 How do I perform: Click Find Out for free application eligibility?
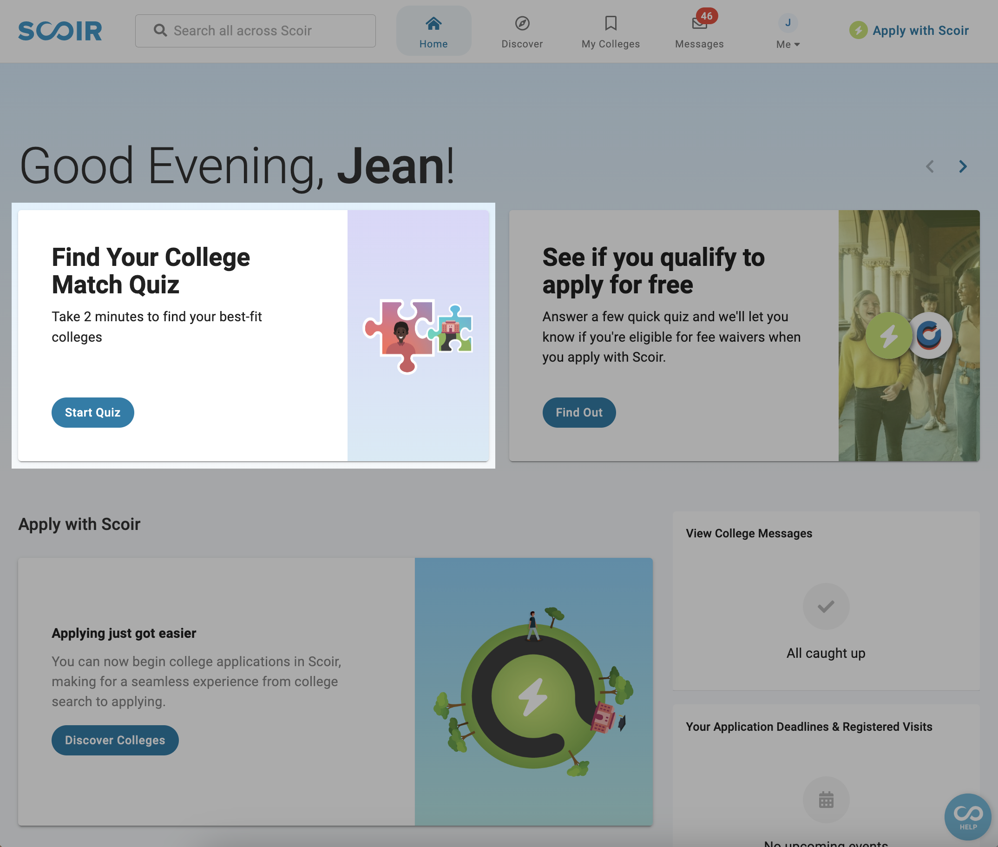[x=579, y=412]
